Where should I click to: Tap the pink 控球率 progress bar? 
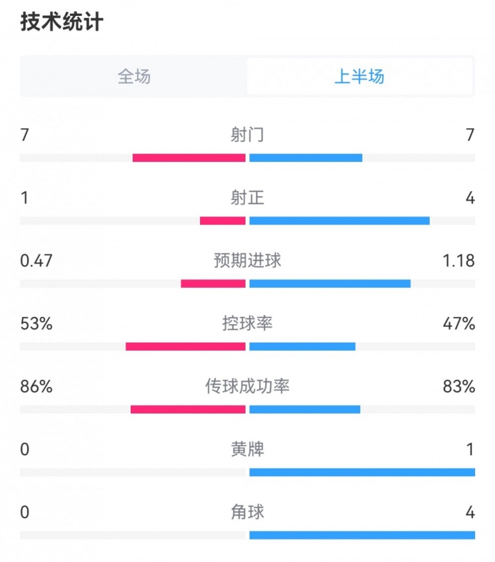coord(185,347)
